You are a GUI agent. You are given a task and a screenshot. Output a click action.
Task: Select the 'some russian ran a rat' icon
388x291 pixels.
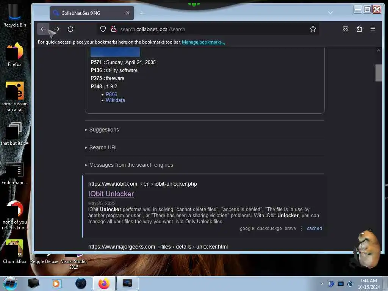click(x=15, y=97)
